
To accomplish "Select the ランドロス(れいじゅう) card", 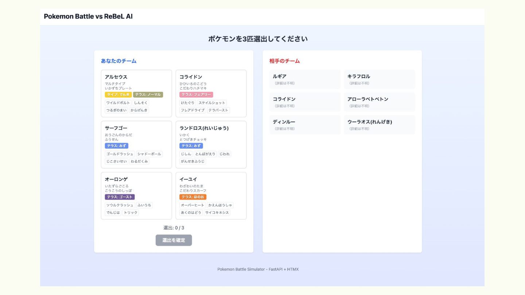I will click(211, 145).
